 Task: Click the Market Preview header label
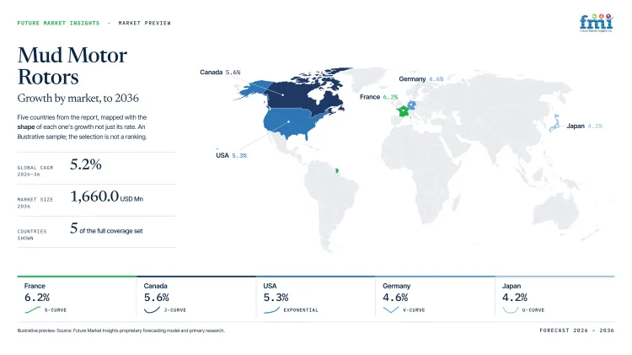click(144, 23)
